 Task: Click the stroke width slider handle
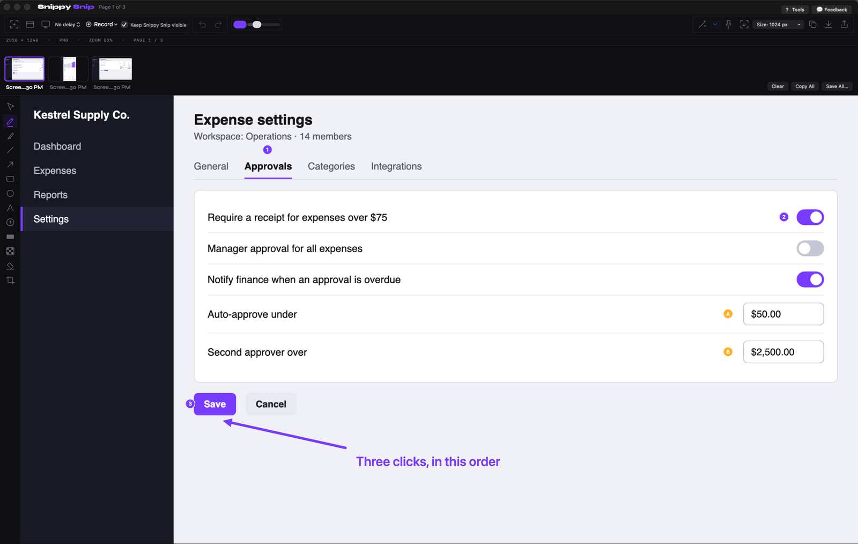tap(257, 25)
